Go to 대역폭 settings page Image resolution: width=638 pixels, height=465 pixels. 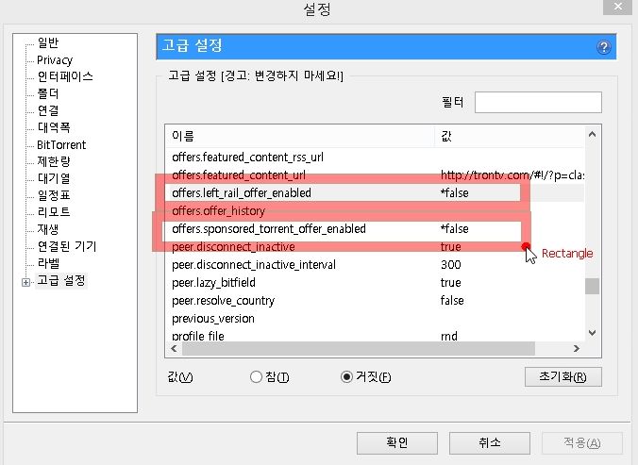coord(54,127)
